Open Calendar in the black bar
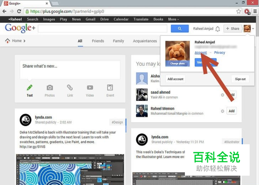This screenshot has width=259, height=185. point(121,19)
